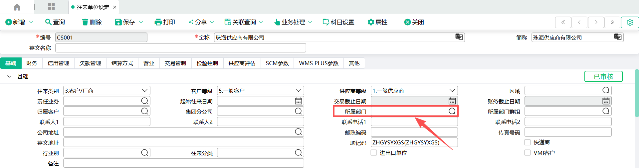The width and height of the screenshot is (639, 168).
Task: Expand the 往来类别 dropdown
Action: (144, 91)
